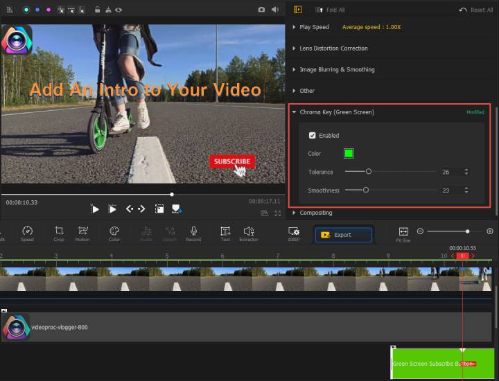Add Text using the Text tool

225,233
